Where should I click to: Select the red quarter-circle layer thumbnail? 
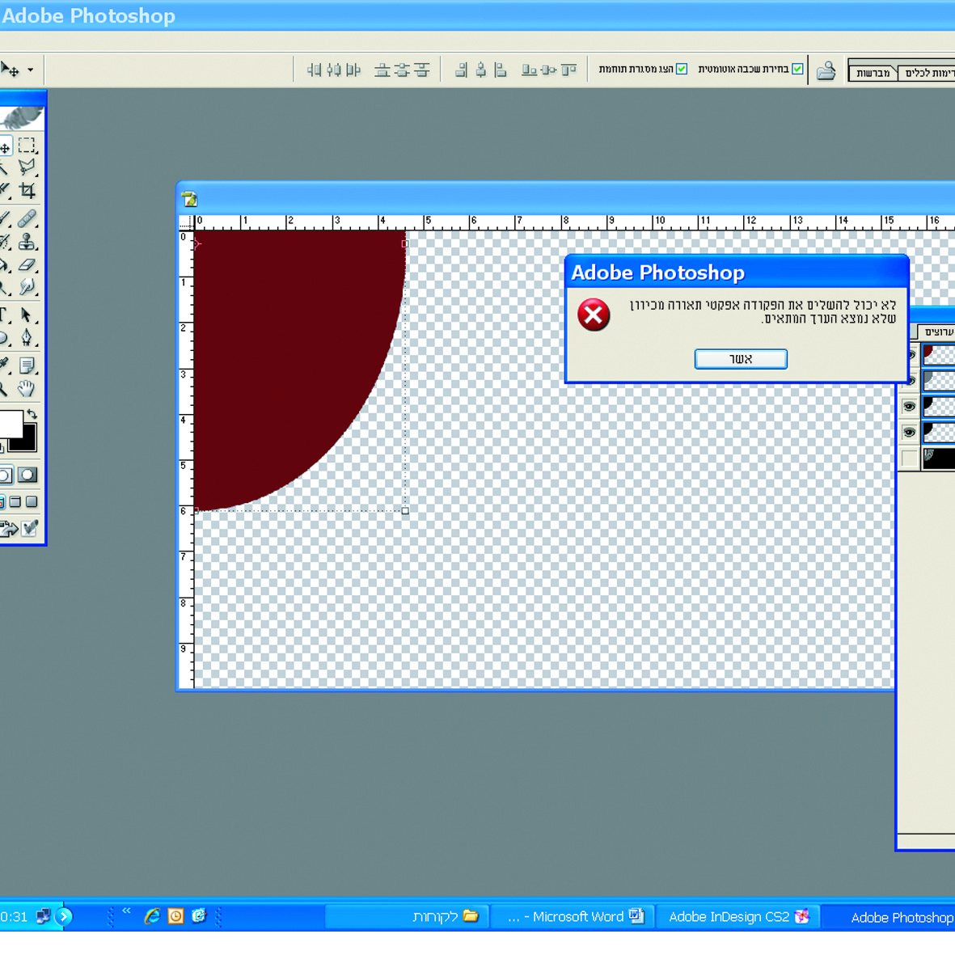tap(939, 355)
